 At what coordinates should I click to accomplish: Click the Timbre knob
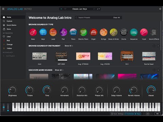[30, 90]
